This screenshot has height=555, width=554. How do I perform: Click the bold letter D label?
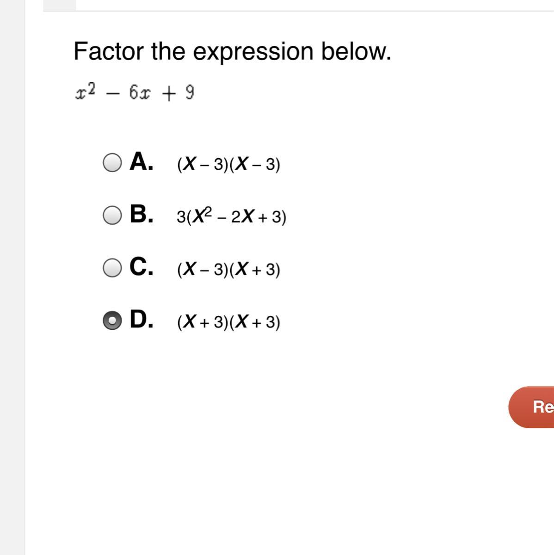point(141,320)
